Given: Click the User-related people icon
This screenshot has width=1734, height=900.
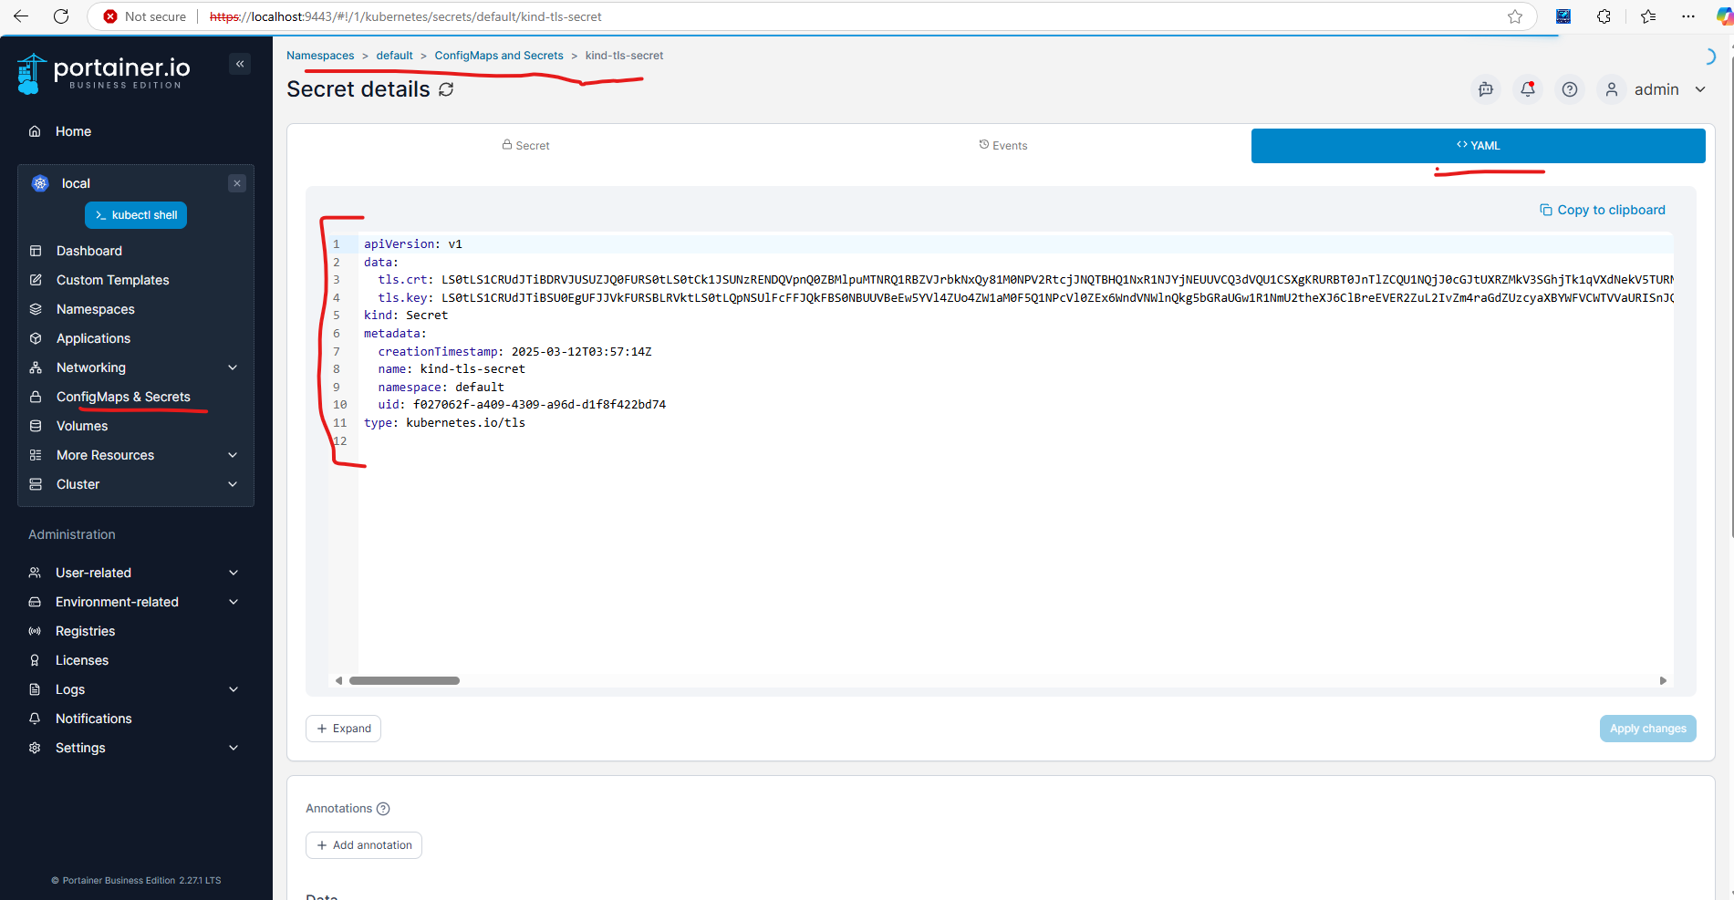Looking at the screenshot, I should [35, 573].
